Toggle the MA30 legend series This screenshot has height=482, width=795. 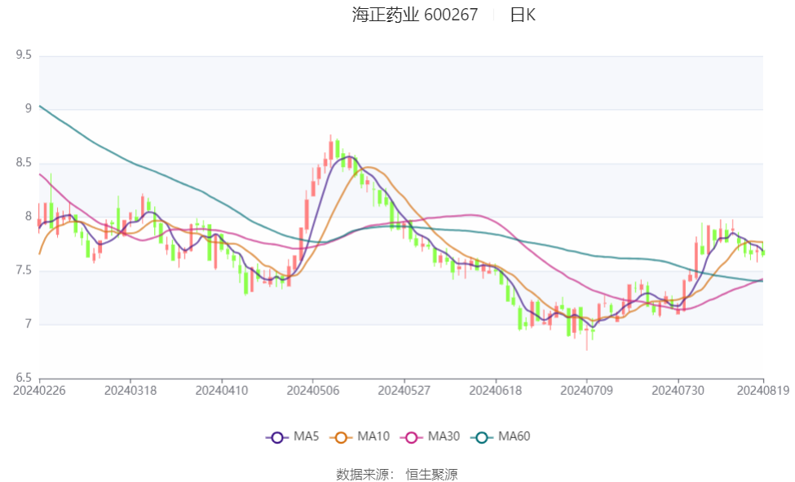point(430,436)
